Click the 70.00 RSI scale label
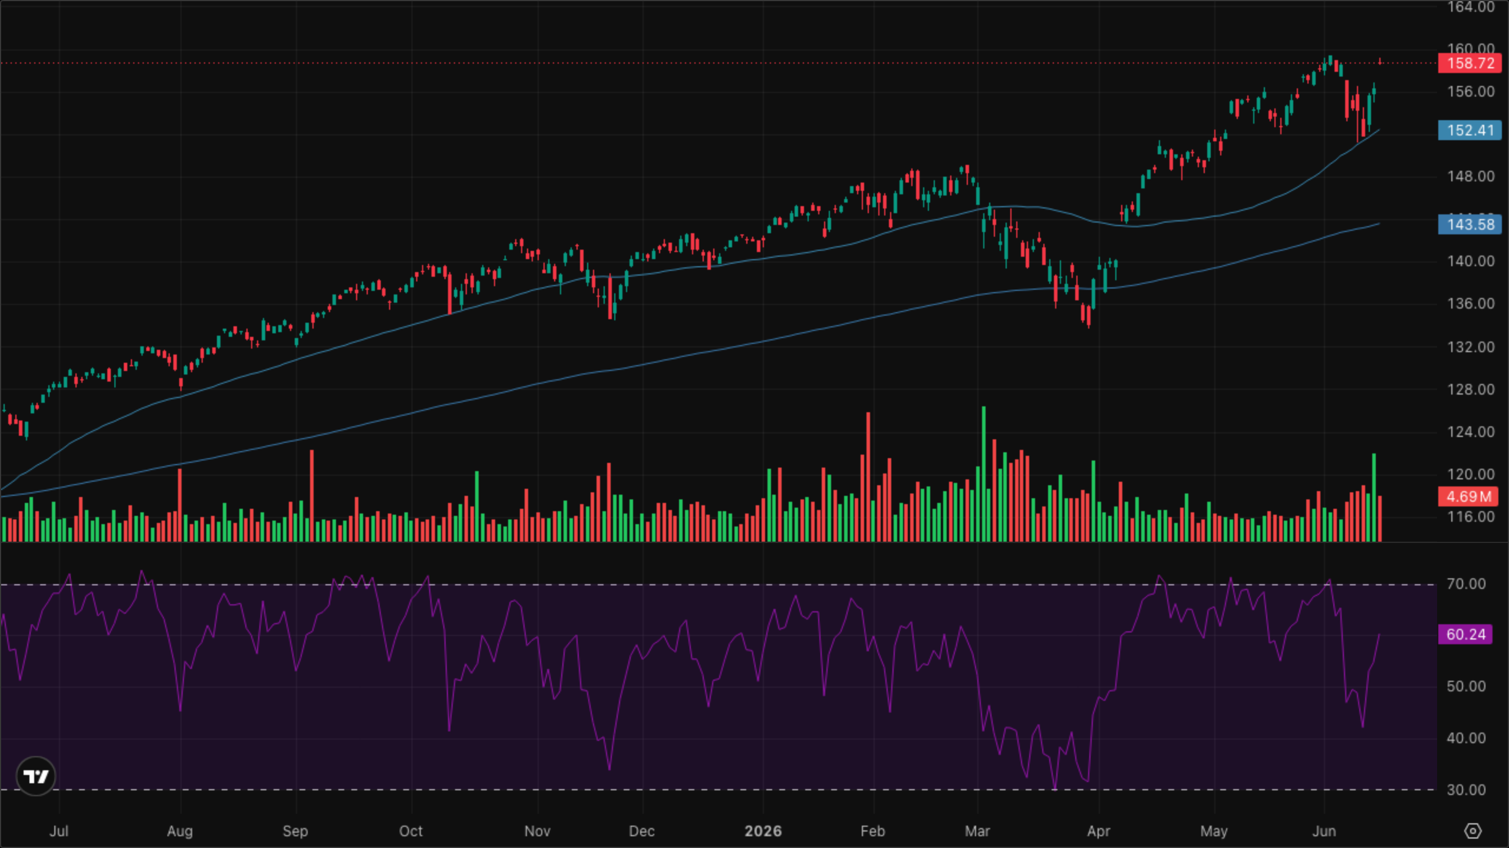1509x848 pixels. pos(1466,584)
